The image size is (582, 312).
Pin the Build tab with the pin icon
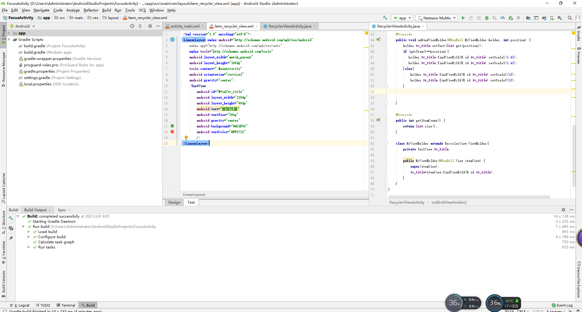click(11, 238)
